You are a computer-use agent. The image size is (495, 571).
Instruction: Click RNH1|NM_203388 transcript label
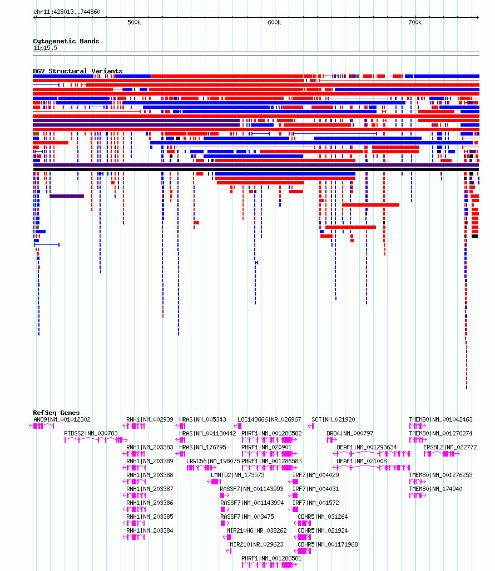[150, 475]
